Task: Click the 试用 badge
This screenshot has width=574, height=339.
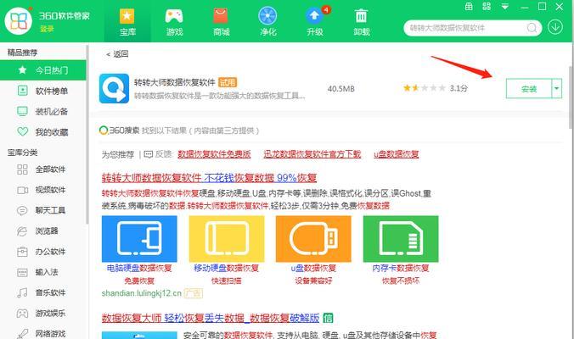Action: point(228,82)
